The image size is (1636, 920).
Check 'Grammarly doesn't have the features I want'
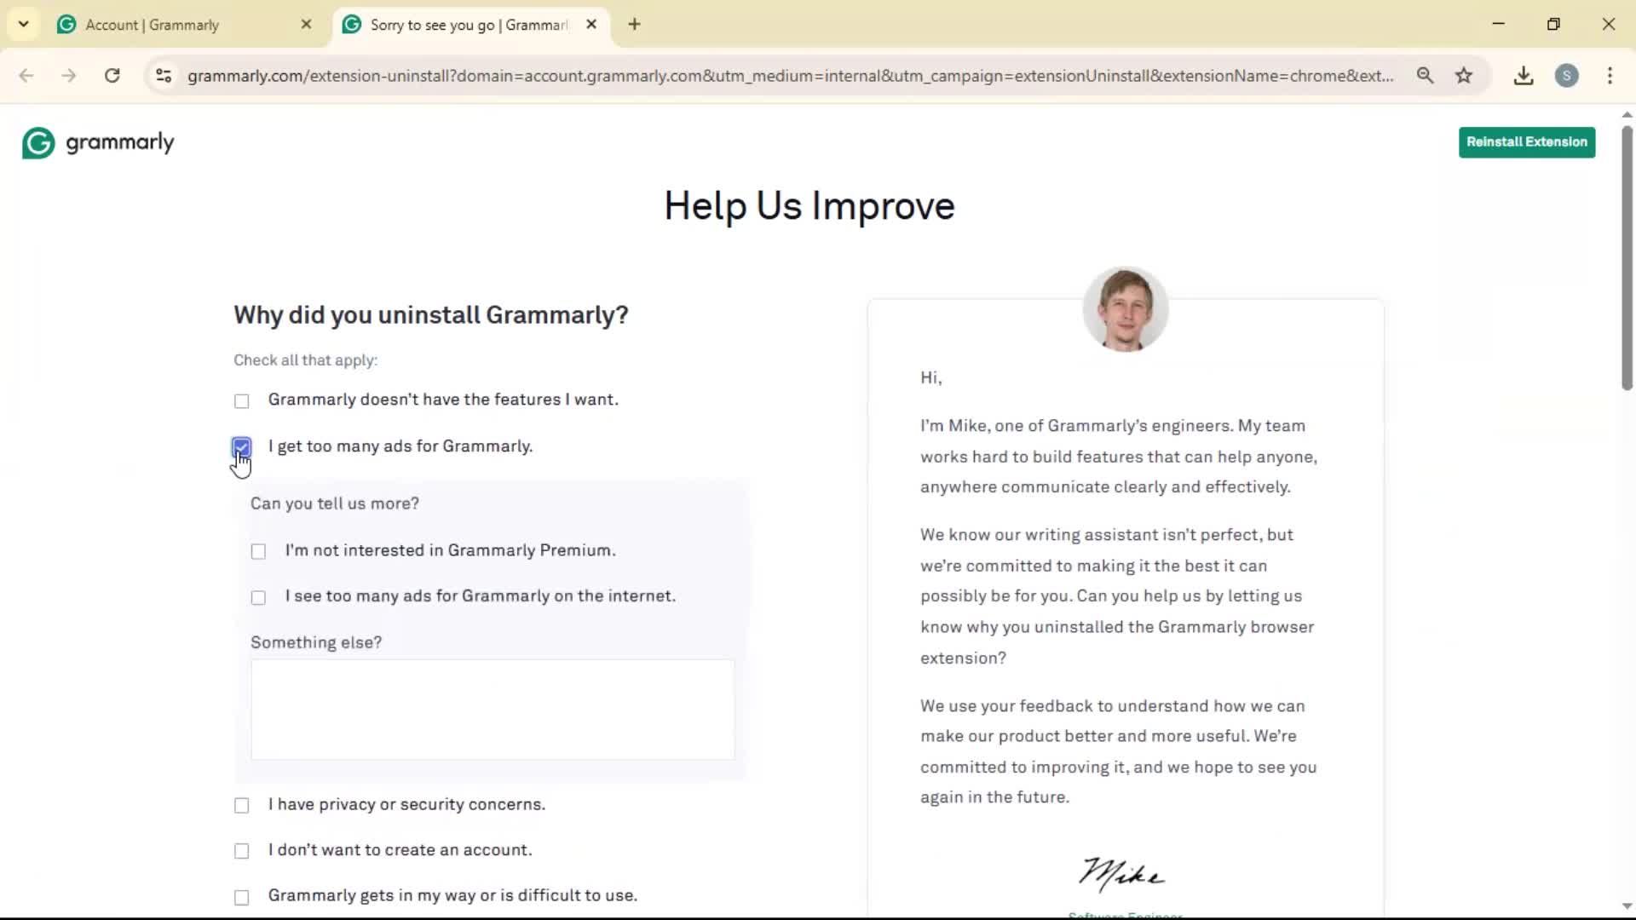coord(242,401)
